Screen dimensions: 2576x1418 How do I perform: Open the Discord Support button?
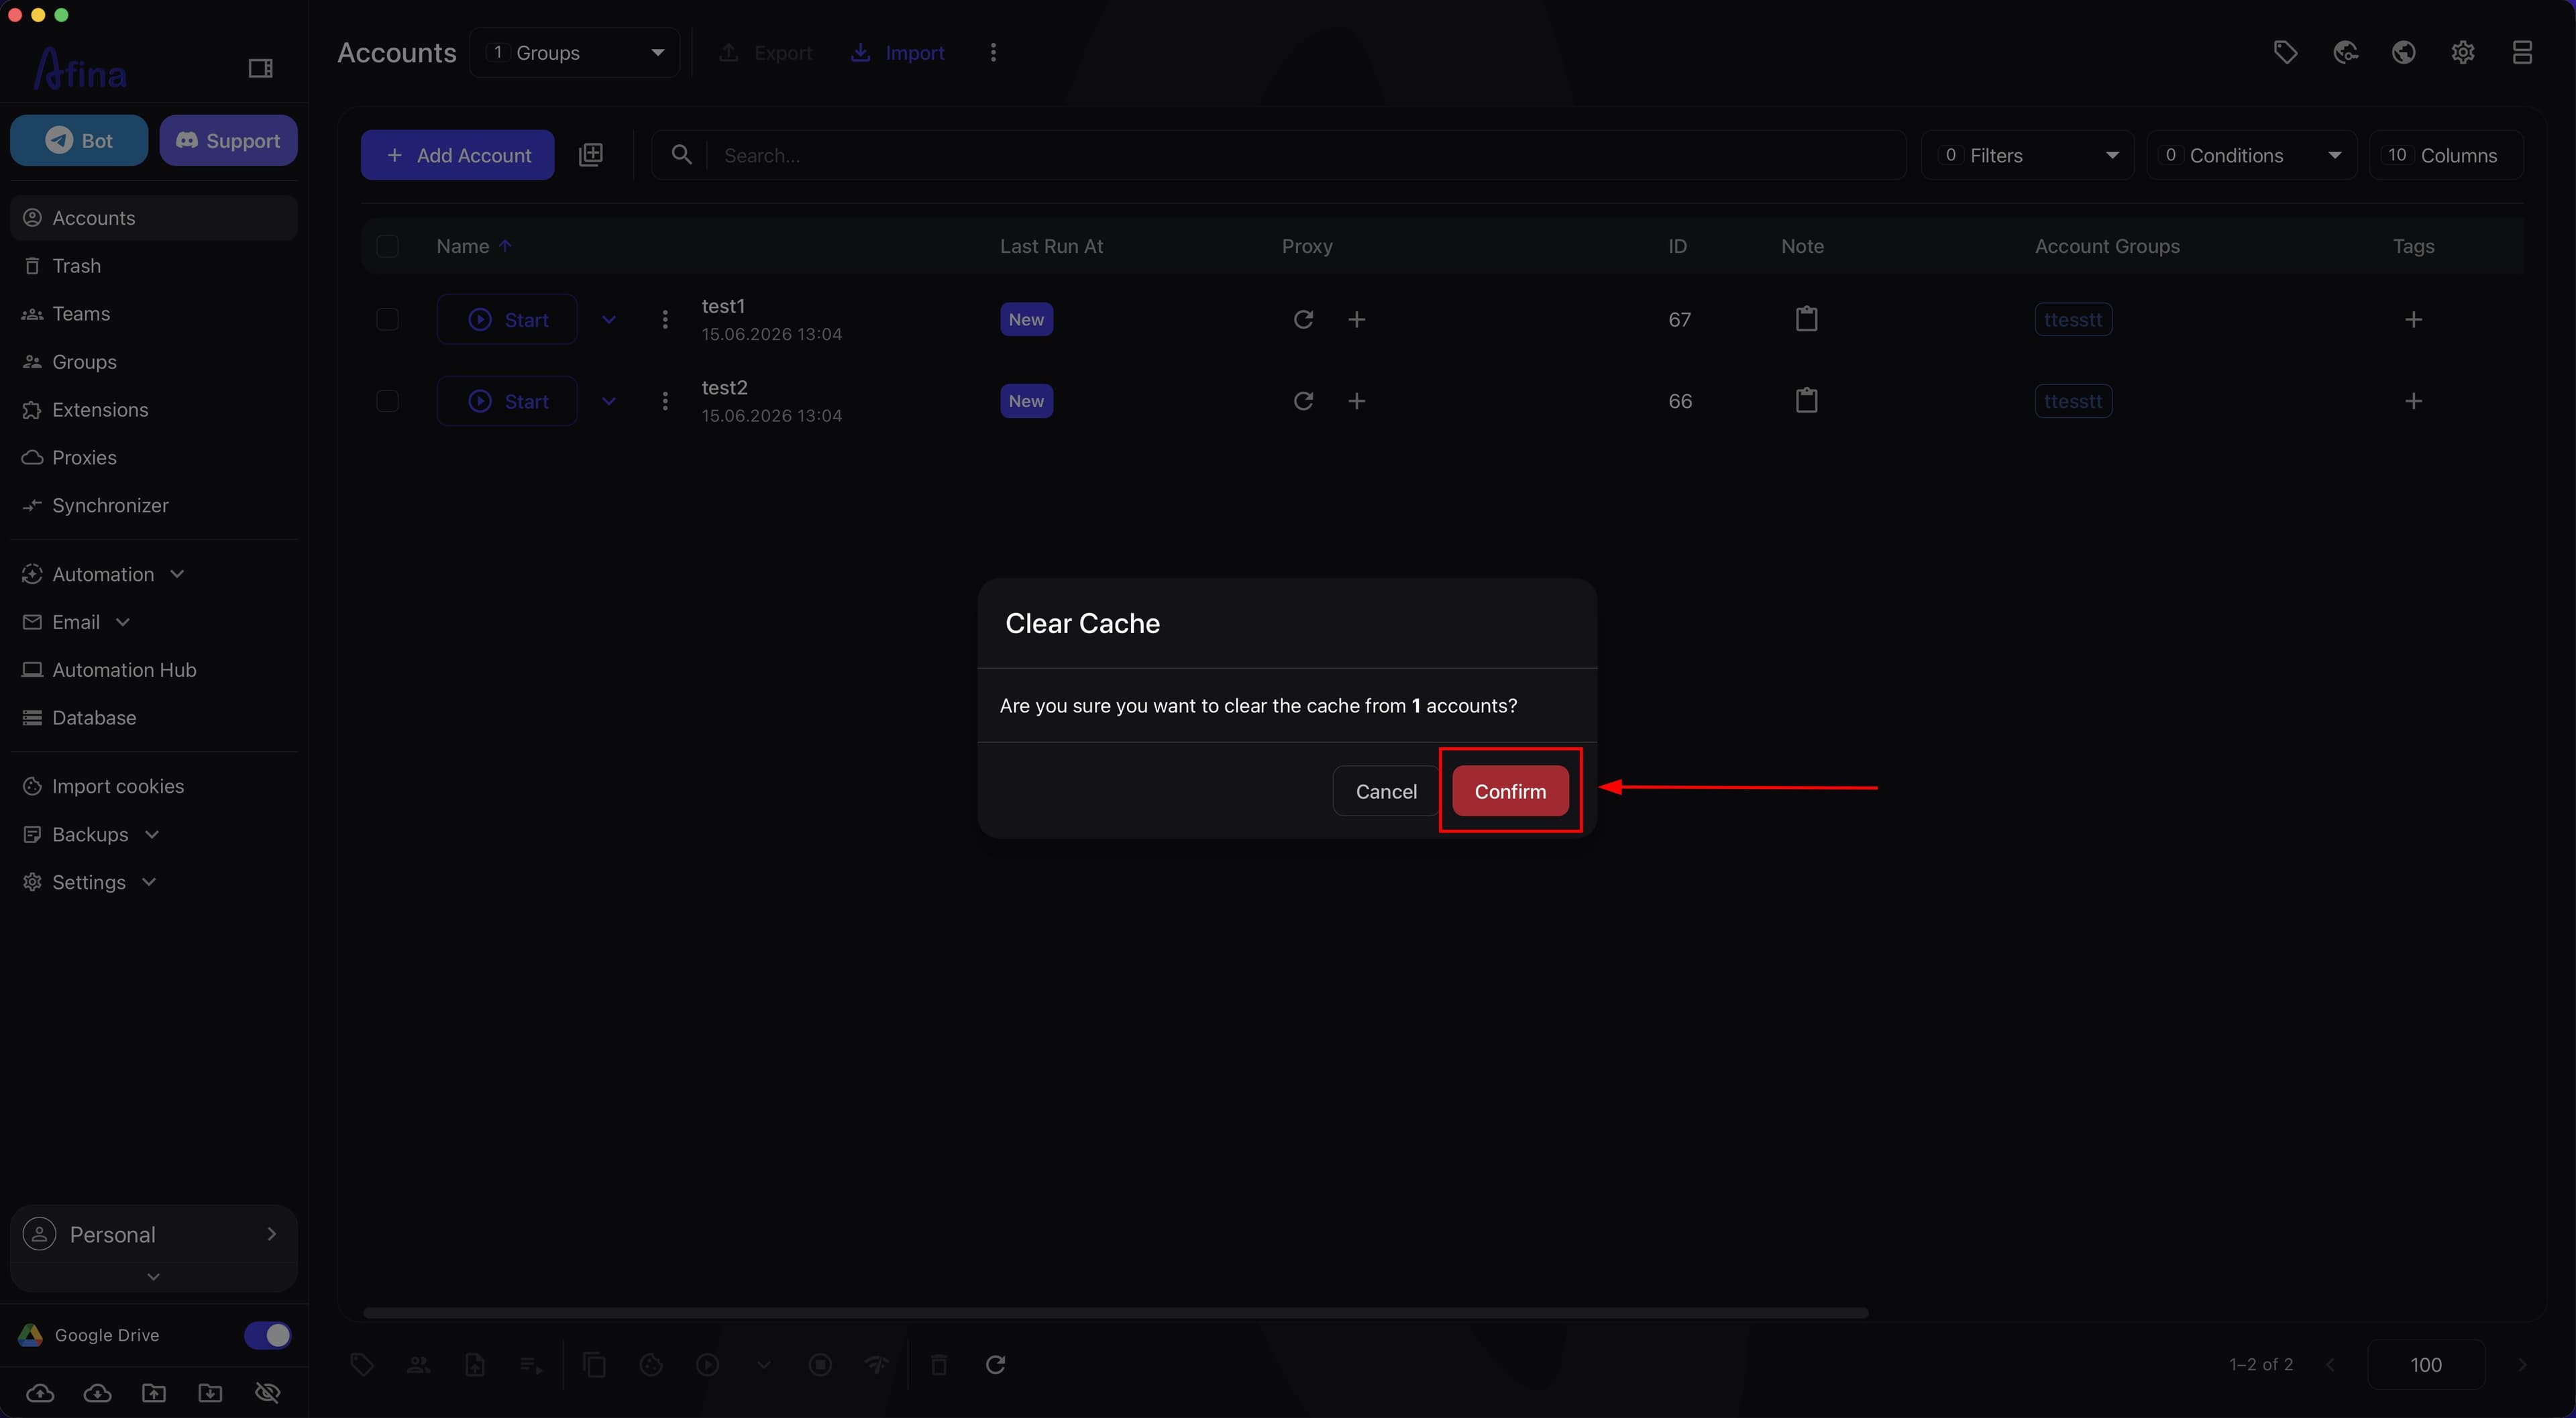pos(228,140)
